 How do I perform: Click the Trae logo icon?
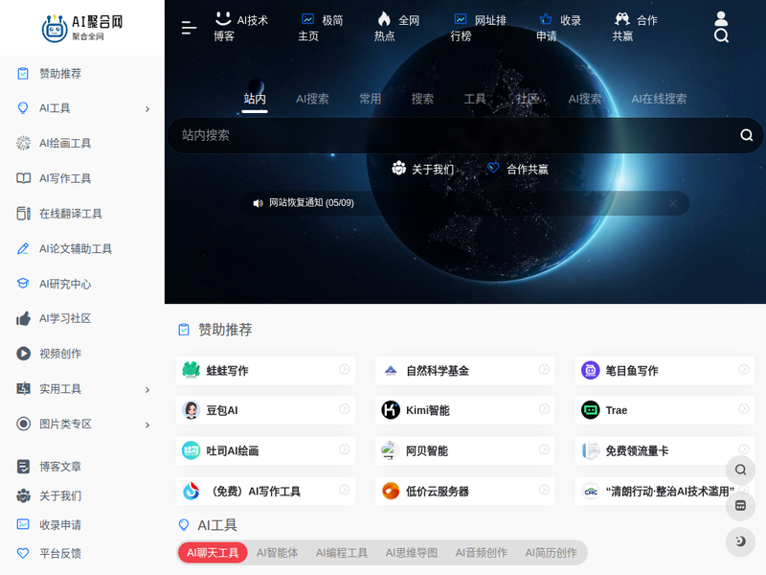point(590,410)
